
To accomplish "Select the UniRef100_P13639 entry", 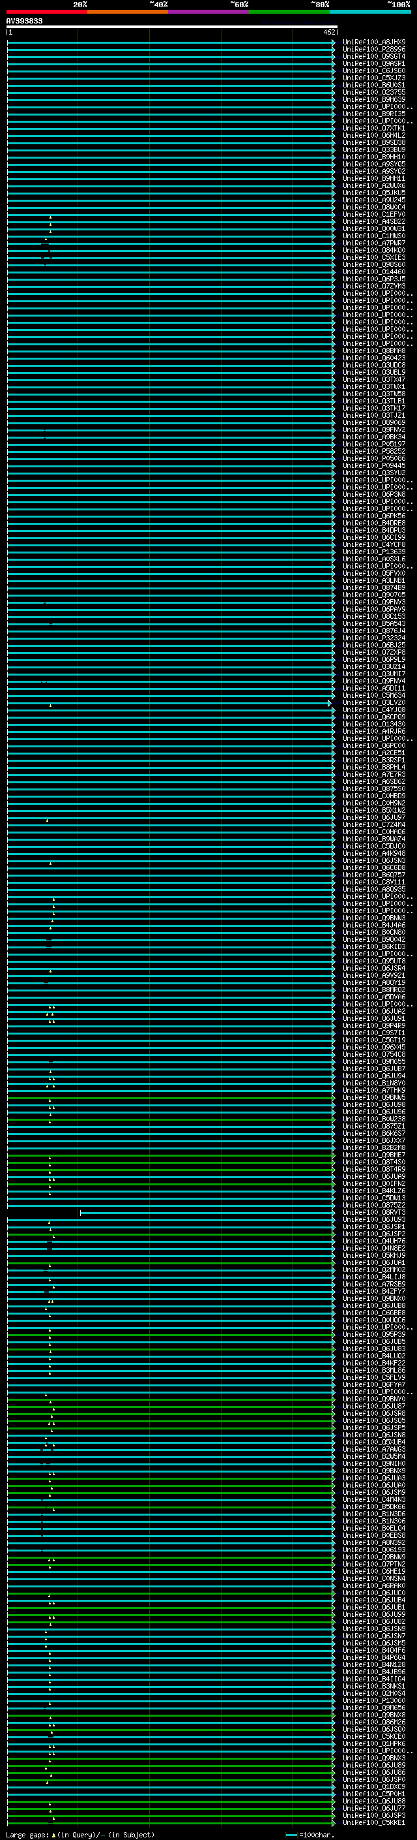I will (374, 552).
